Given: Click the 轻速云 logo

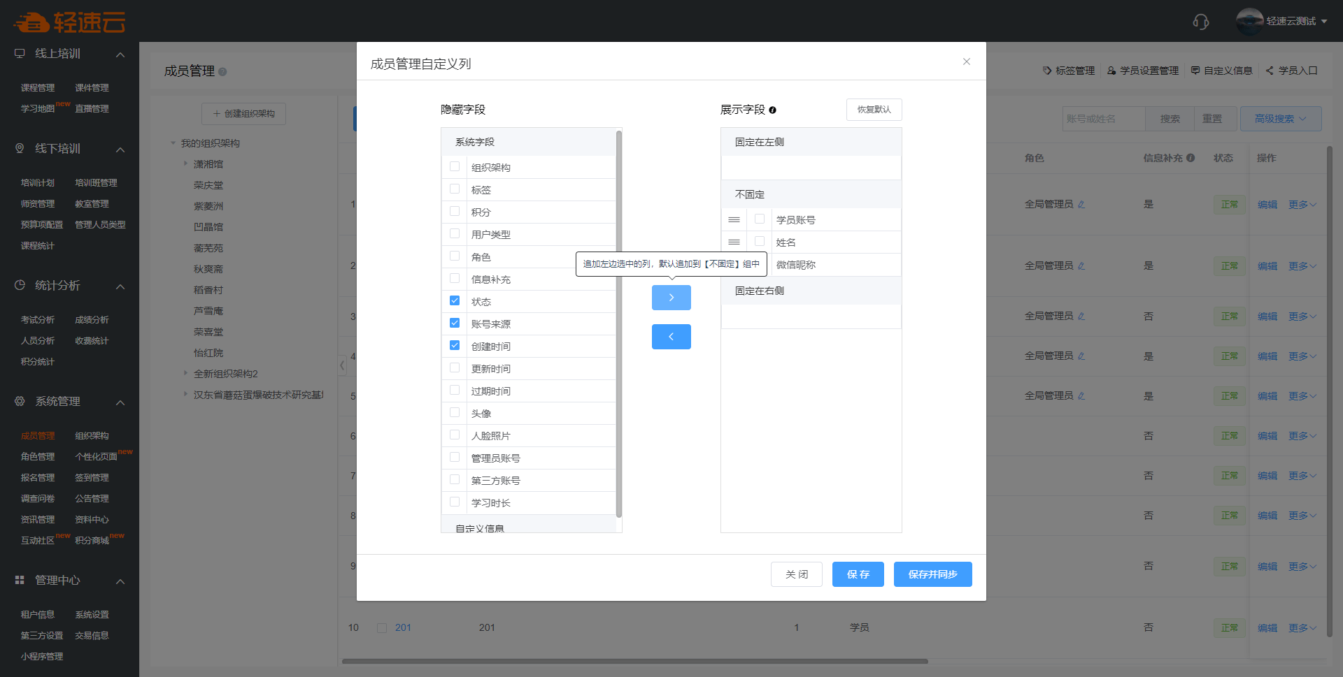Looking at the screenshot, I should (69, 22).
